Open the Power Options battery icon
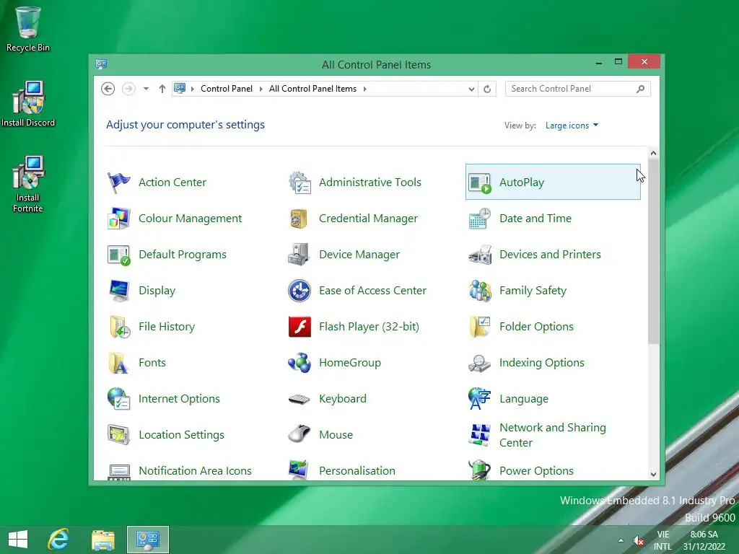 pos(480,470)
